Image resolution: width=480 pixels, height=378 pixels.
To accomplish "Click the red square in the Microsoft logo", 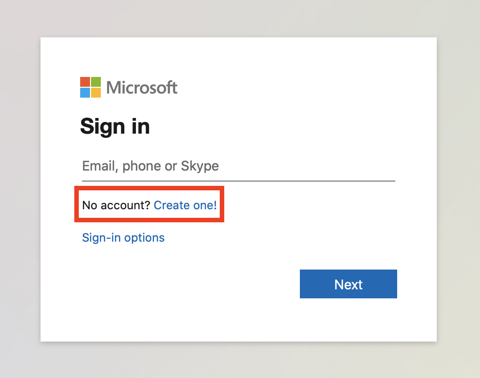I will click(85, 82).
